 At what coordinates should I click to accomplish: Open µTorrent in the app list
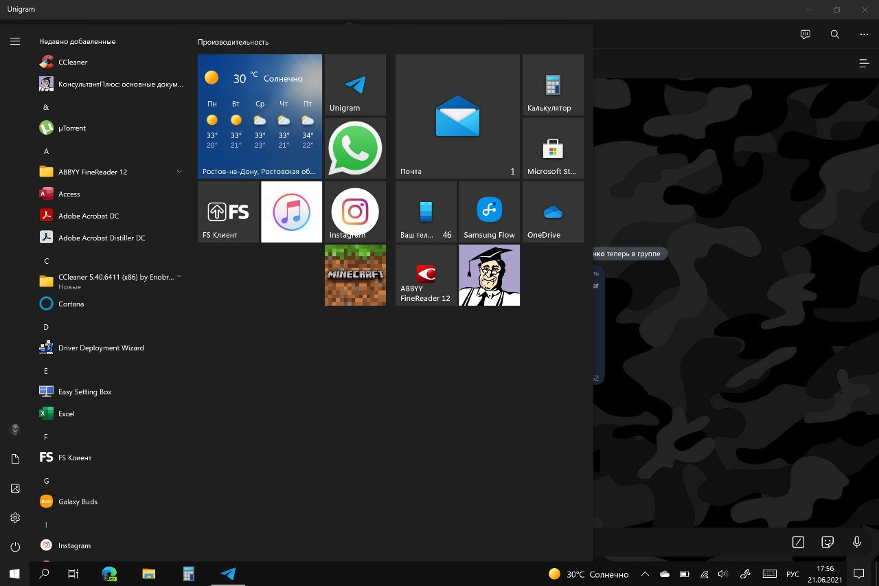(x=110, y=128)
